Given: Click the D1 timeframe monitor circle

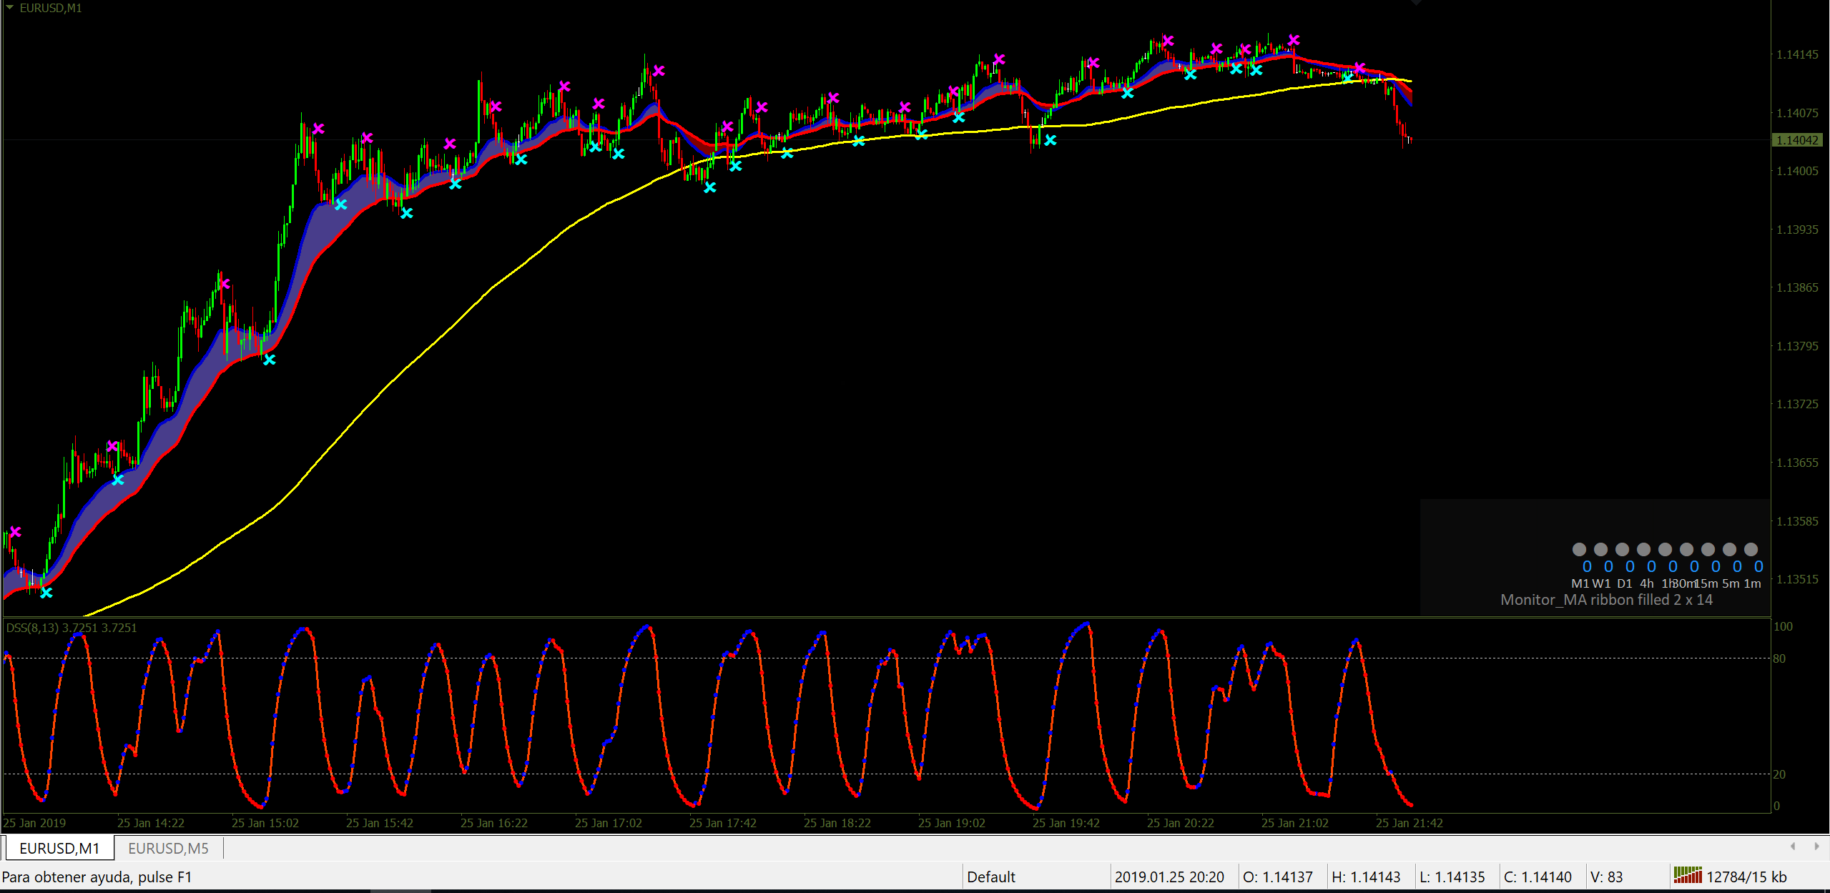Looking at the screenshot, I should pyautogui.click(x=1622, y=549).
